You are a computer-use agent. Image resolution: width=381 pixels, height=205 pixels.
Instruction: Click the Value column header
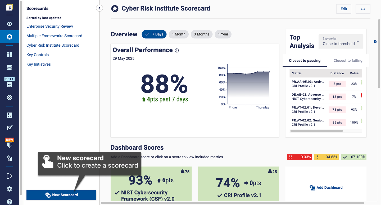coord(354,73)
